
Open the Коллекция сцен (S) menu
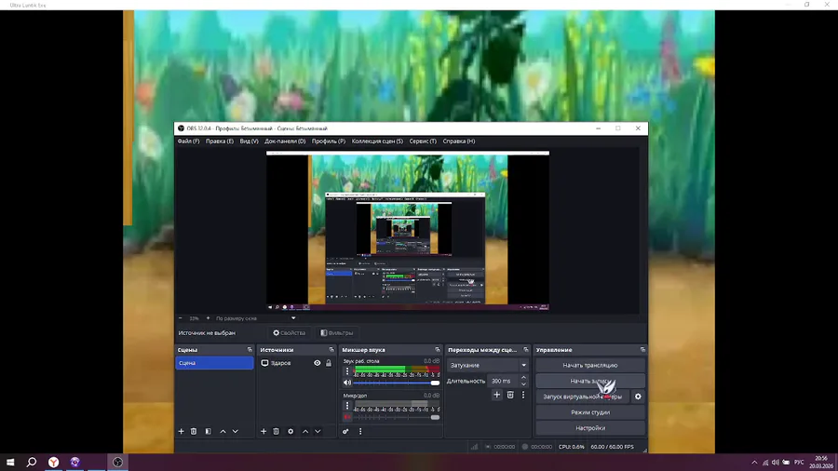click(377, 141)
